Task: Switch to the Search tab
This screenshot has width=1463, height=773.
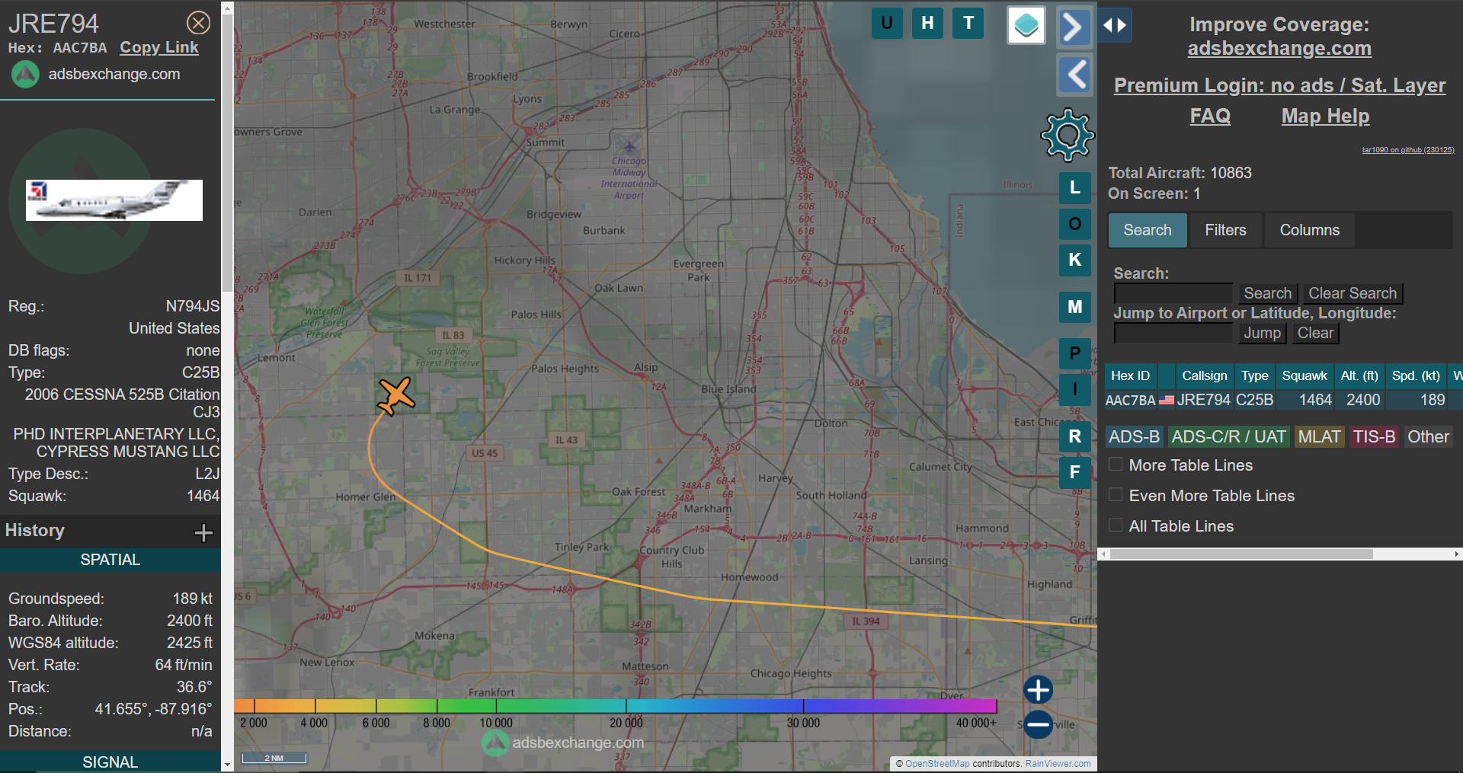Action: coord(1148,230)
